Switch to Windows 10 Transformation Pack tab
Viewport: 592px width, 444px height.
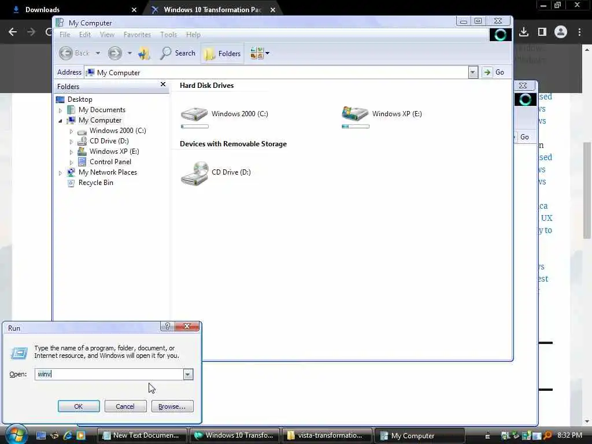pos(212,10)
